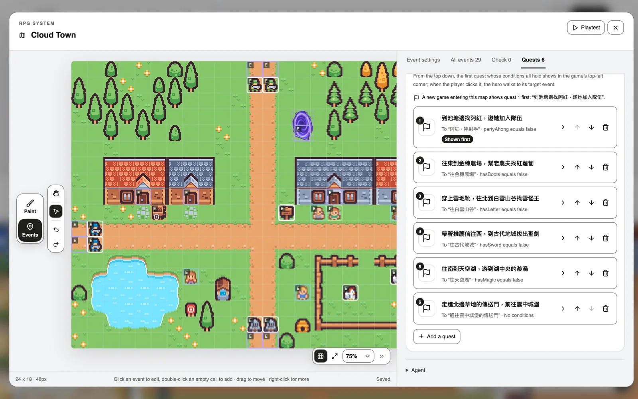Move quest 往東到金穗農場 down
Viewport: 638px width, 399px height.
point(591,167)
